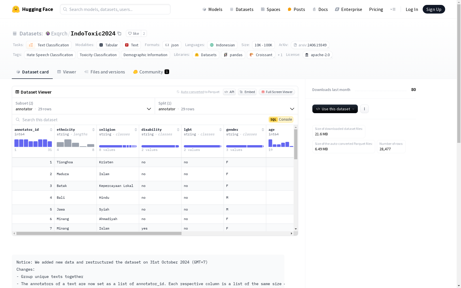Image resolution: width=461 pixels, height=288 pixels.
Task: Open the Enterprise navigation link
Action: tap(348, 9)
